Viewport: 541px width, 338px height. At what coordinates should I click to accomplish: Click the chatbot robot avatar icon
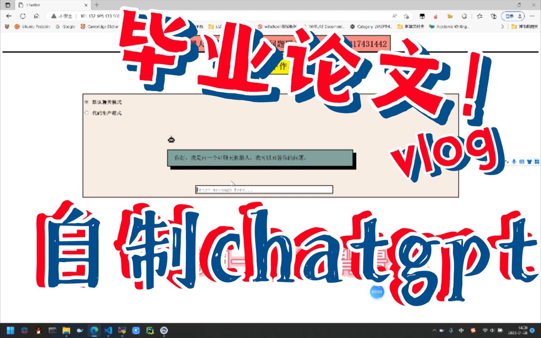click(x=171, y=140)
